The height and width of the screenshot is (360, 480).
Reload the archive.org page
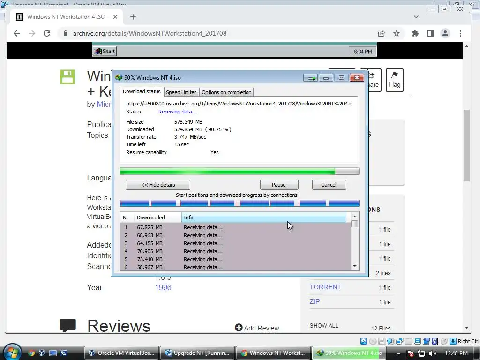47,33
